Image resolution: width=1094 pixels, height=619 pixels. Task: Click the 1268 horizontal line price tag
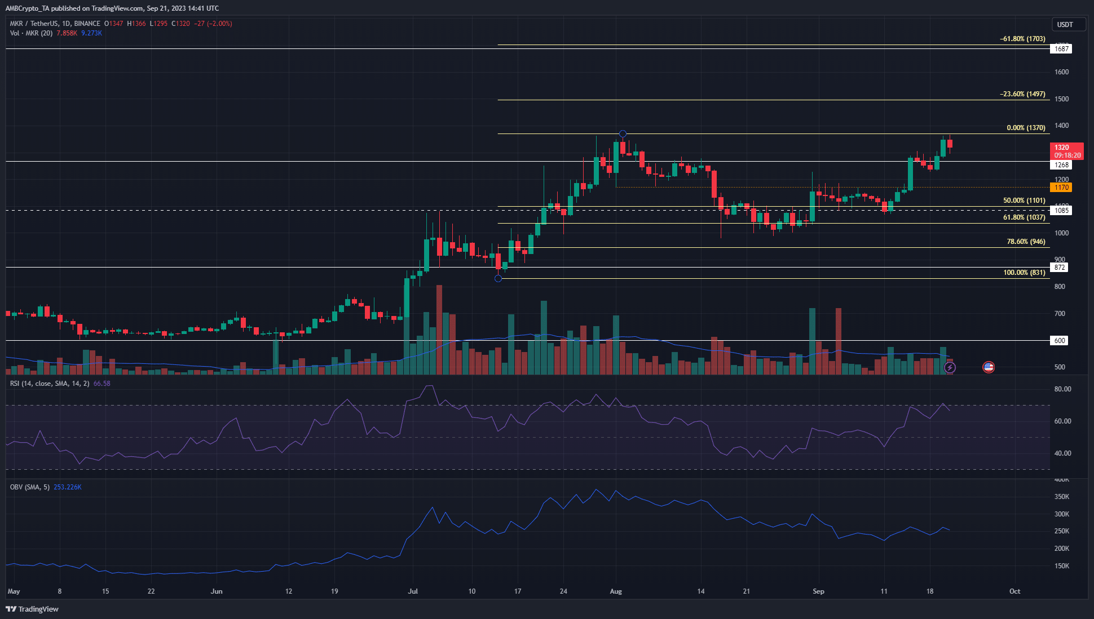tap(1061, 165)
